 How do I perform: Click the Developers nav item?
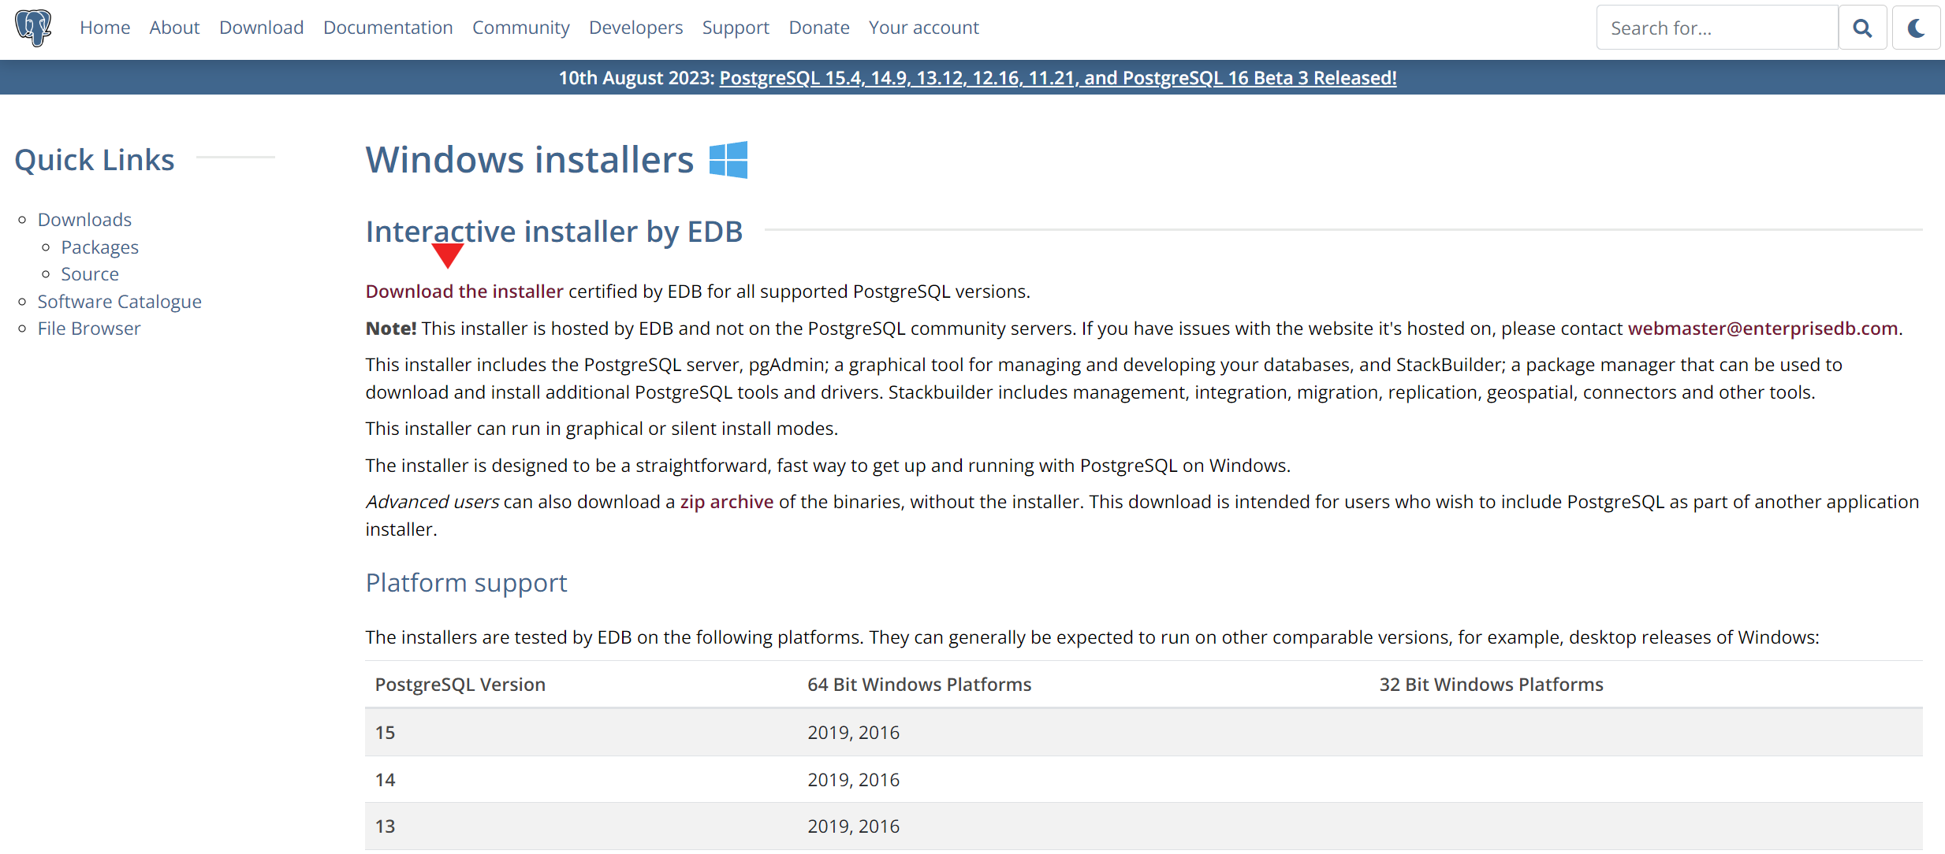[x=635, y=28]
